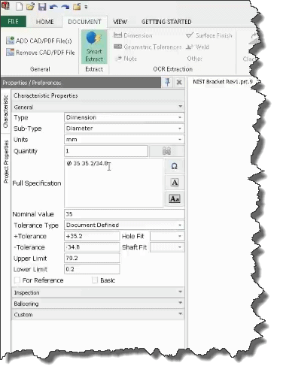Open the Sub-Type dropdown showing Diameter

click(124, 129)
